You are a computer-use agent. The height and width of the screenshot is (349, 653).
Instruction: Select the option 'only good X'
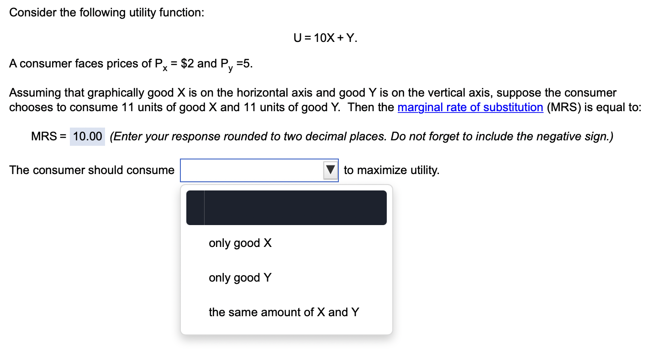point(240,243)
